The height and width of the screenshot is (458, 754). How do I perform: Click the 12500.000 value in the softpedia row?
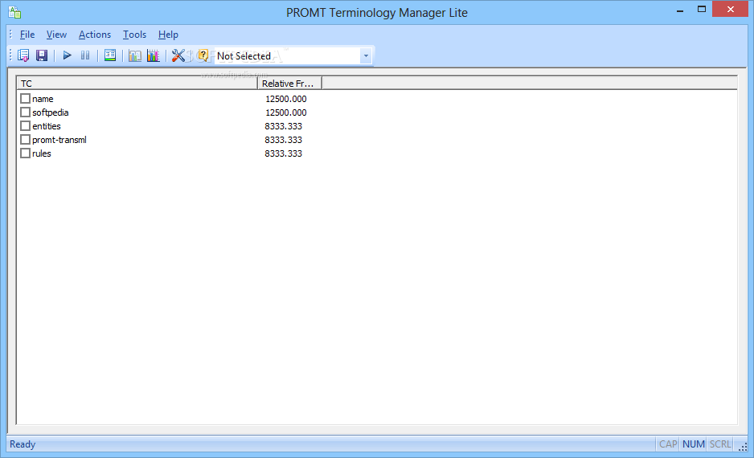[x=286, y=112]
